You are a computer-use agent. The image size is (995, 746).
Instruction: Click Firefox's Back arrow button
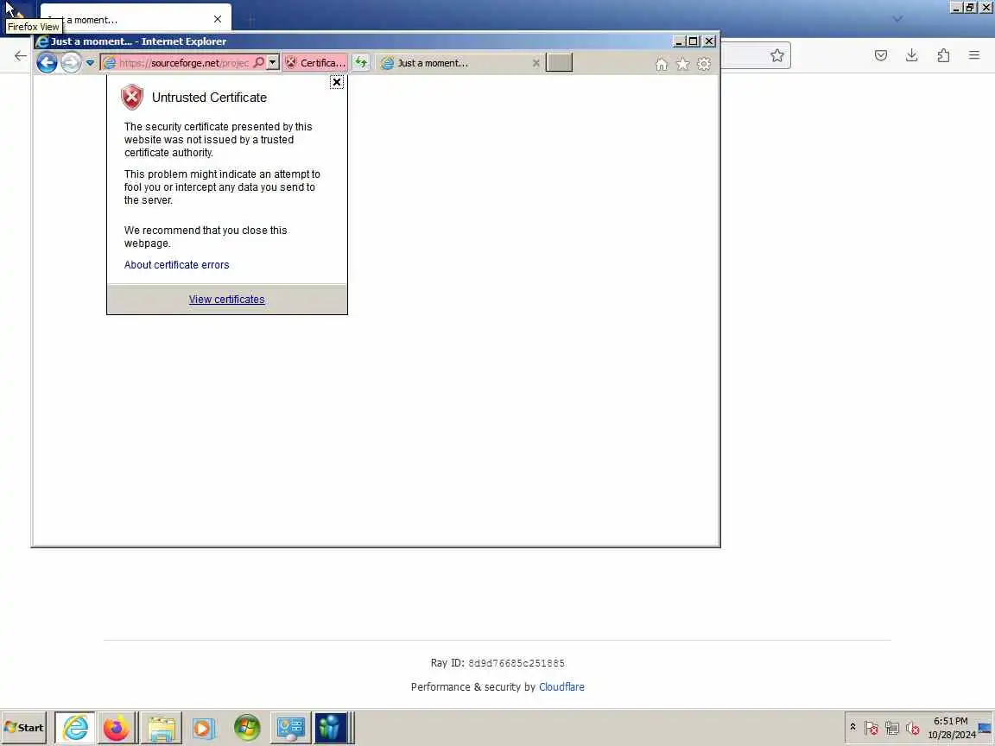[21, 56]
